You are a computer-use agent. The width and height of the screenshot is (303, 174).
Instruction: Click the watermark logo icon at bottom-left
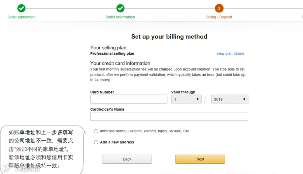(x=6, y=168)
